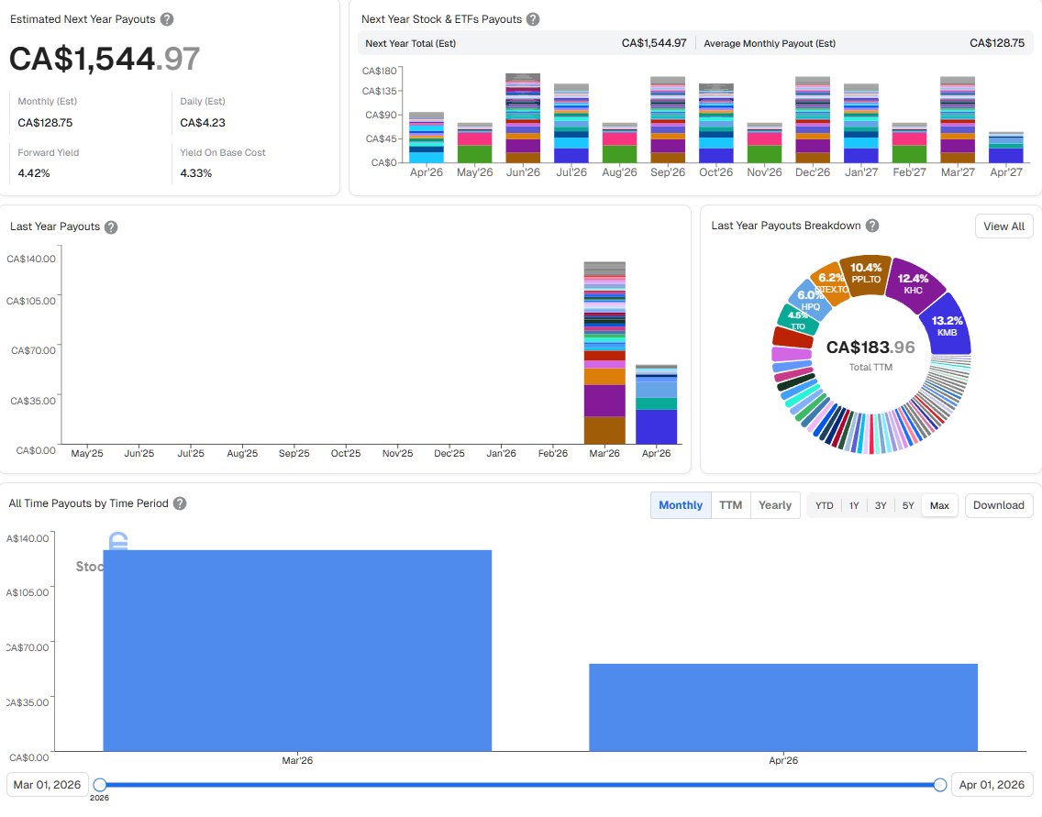The image size is (1042, 817).
Task: Click the Next Year Total (Est) label
Action: [411, 44]
